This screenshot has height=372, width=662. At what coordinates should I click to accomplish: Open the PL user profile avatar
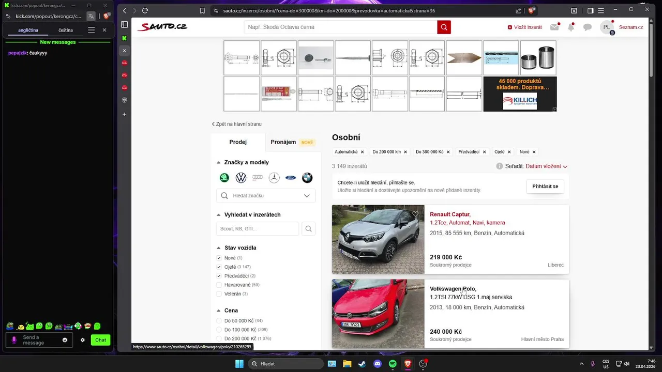click(x=607, y=27)
